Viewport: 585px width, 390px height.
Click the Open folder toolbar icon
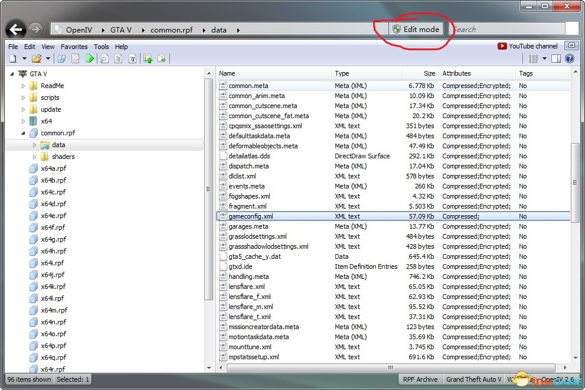click(37, 58)
